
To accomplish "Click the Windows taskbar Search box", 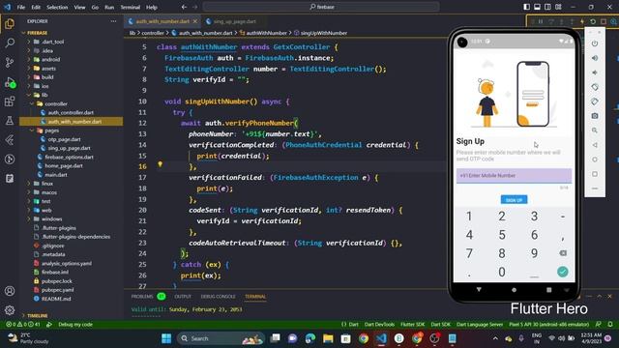I will point(220,338).
